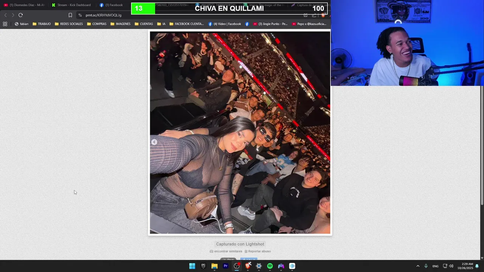Open the fabian bookmark

coord(22,24)
